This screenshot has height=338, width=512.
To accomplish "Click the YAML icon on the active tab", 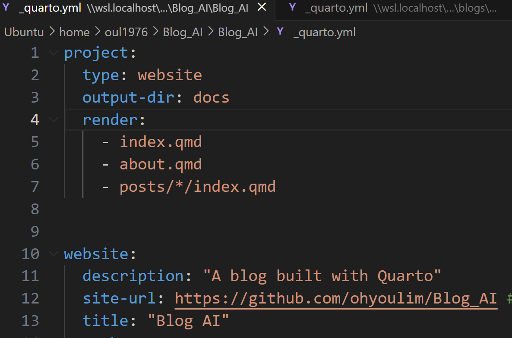I will click(6, 8).
